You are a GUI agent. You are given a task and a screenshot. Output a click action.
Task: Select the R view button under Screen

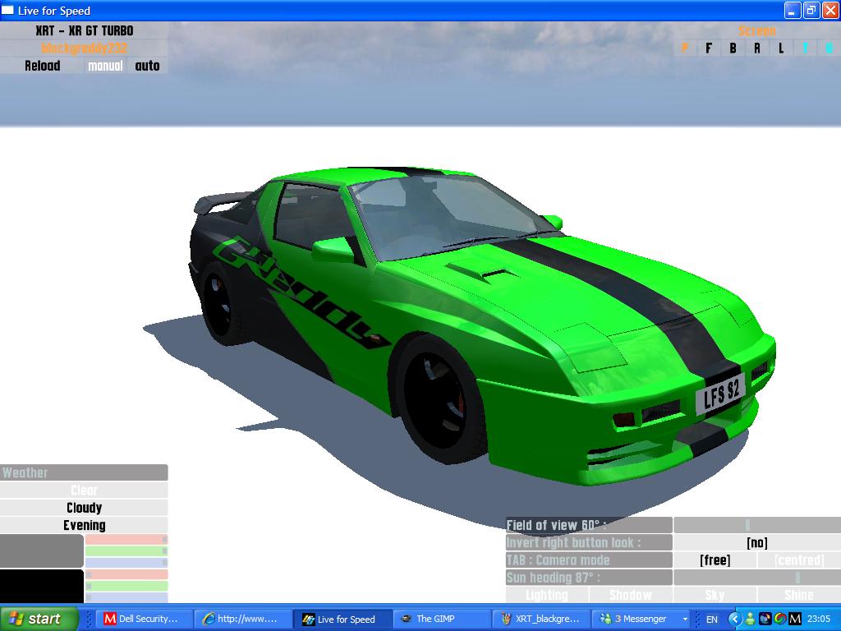(x=756, y=48)
